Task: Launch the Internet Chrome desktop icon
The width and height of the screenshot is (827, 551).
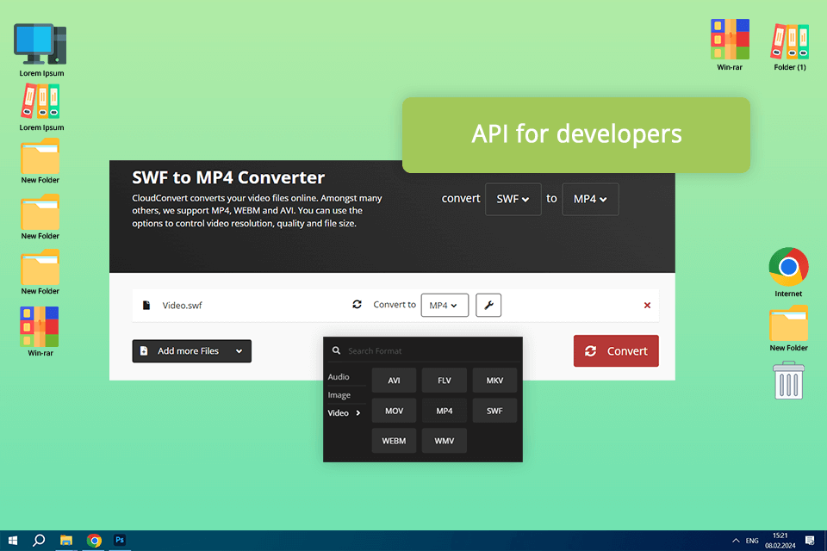Action: 788,272
